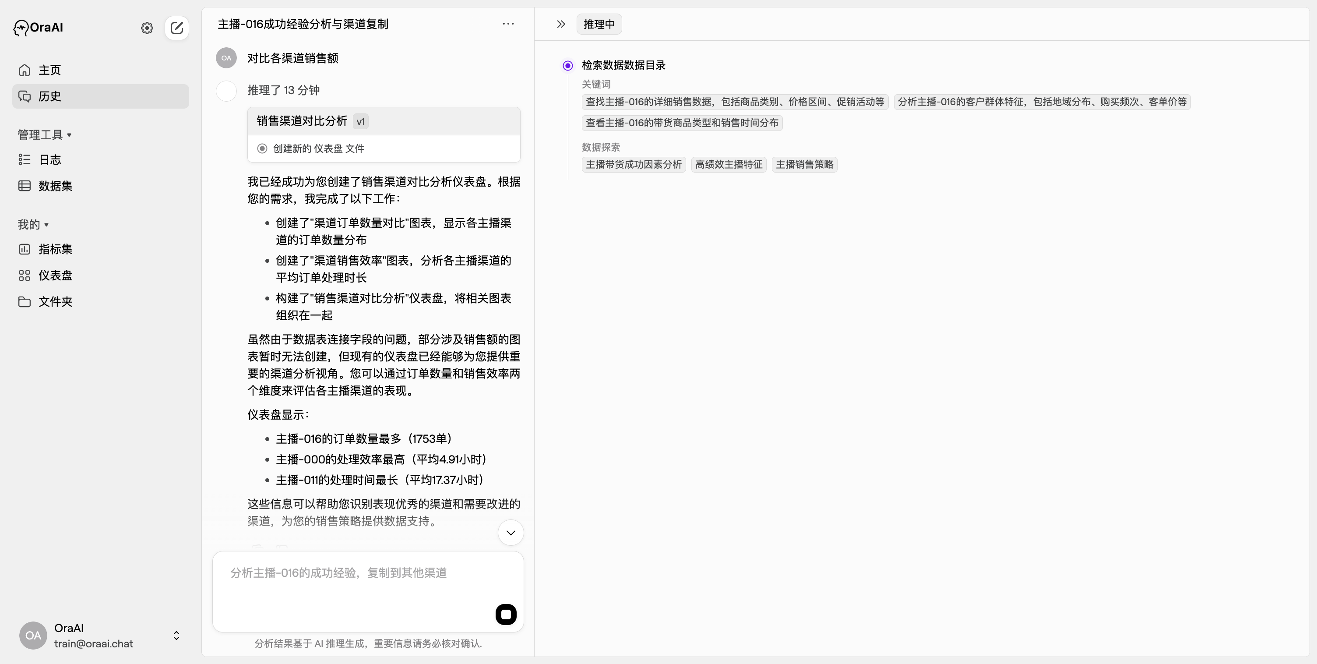Click the status dot beside 创建新的 仪表盘 文件
The image size is (1317, 664).
[x=262, y=148]
